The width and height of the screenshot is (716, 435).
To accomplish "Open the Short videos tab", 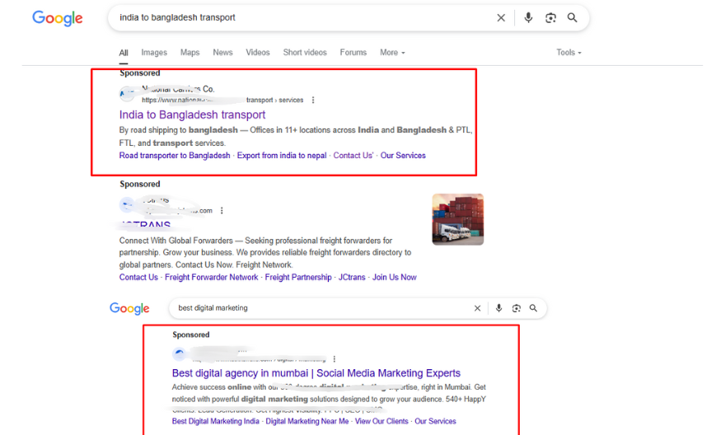I will click(x=305, y=53).
